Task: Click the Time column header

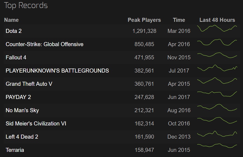Action: pyautogui.click(x=179, y=20)
